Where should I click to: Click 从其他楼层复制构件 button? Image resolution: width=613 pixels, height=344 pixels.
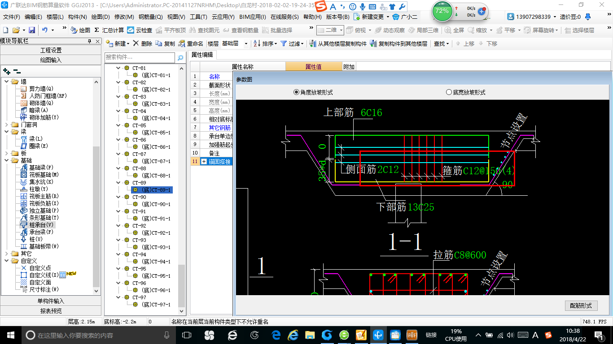tap(338, 43)
